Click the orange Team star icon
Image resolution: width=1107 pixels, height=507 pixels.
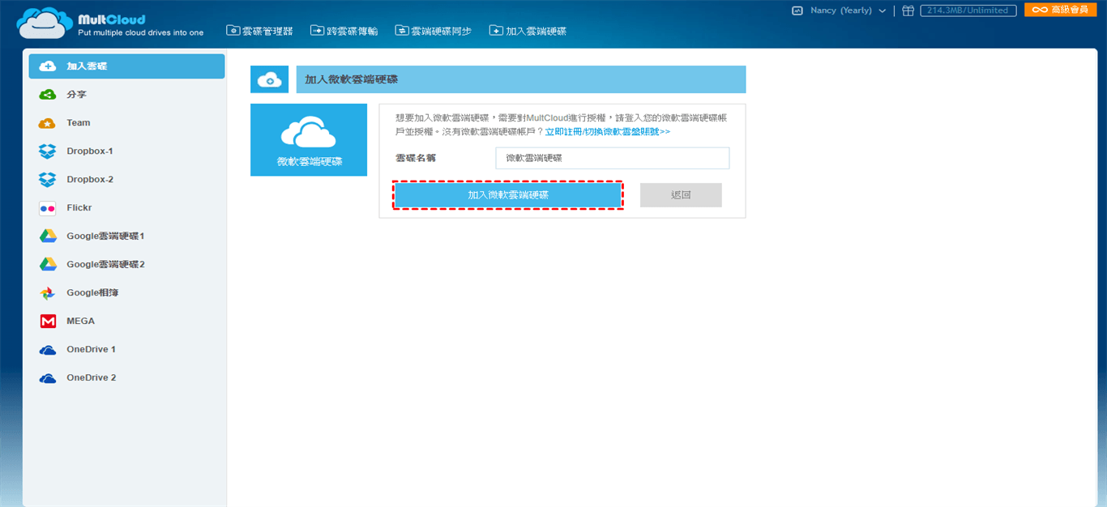click(48, 123)
